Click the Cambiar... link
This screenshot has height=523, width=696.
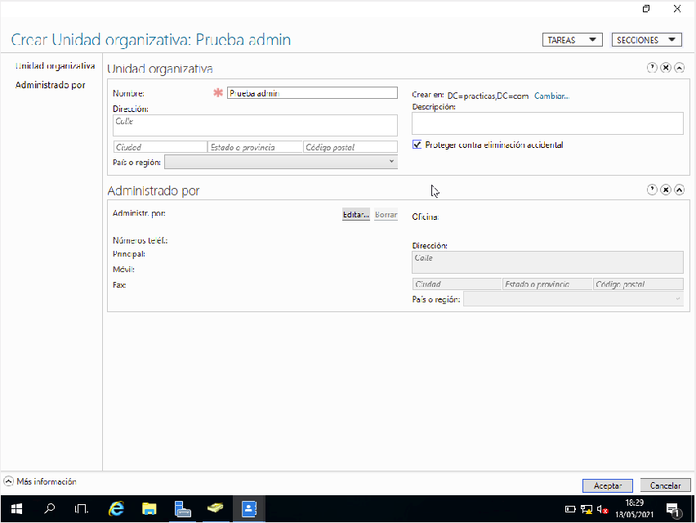[x=551, y=96]
